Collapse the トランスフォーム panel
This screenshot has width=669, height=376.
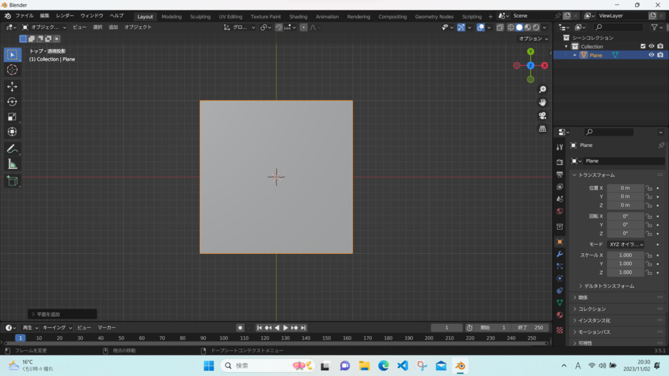(596, 175)
